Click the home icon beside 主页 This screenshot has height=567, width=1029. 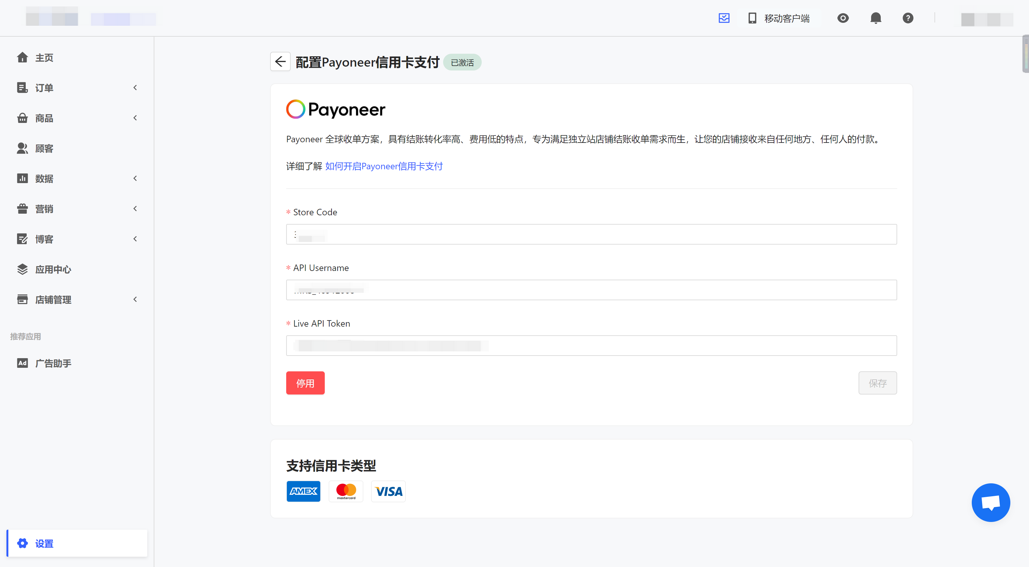pyautogui.click(x=23, y=58)
